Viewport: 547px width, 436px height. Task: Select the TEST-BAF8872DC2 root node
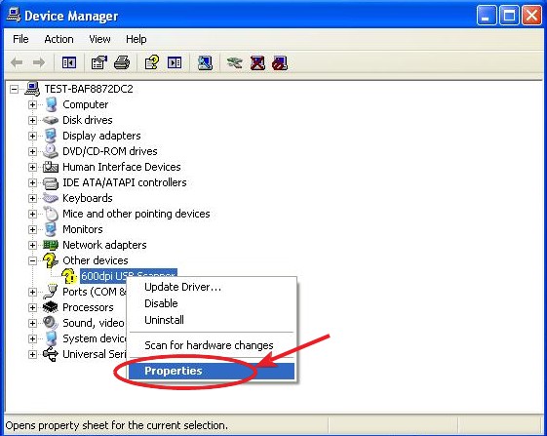click(89, 89)
